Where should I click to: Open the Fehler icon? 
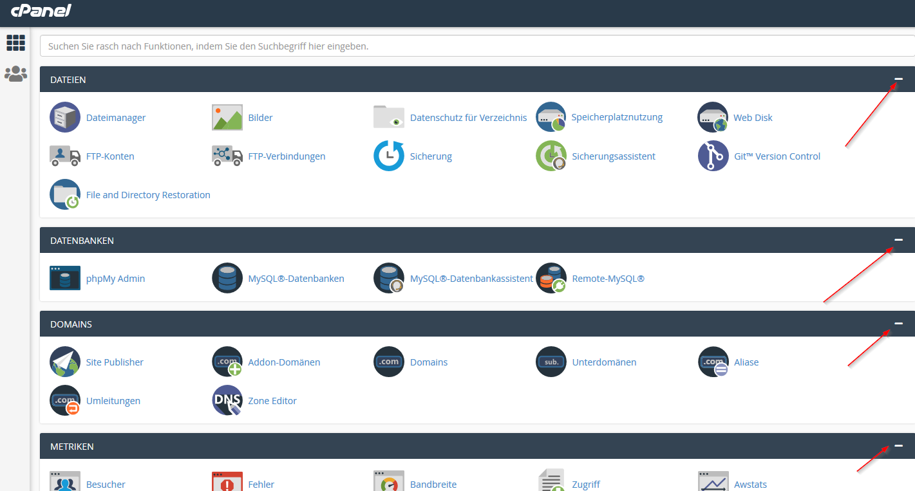tap(227, 481)
